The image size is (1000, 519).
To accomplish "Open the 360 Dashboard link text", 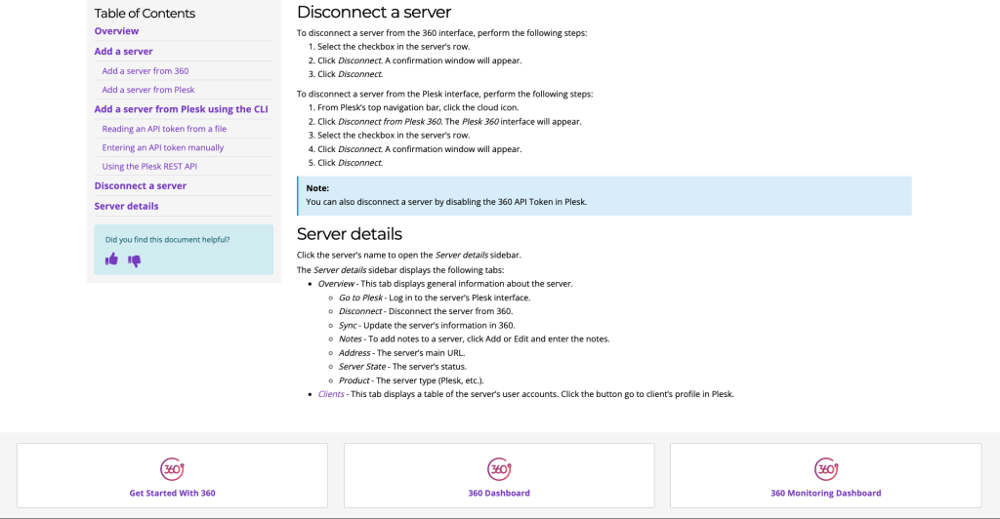I will click(x=498, y=494).
